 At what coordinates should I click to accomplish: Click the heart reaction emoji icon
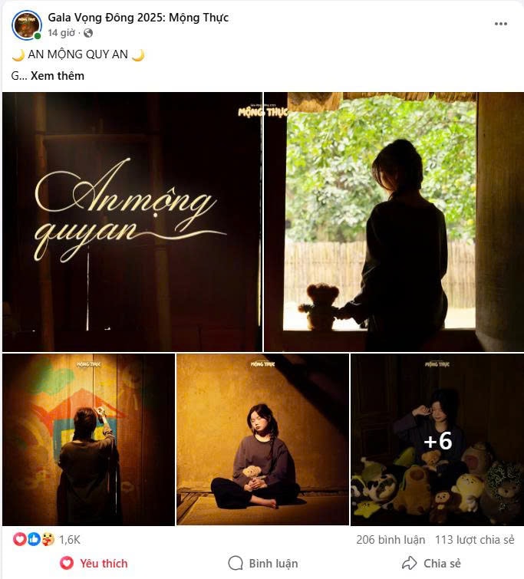[20, 539]
